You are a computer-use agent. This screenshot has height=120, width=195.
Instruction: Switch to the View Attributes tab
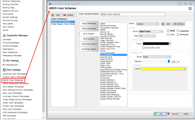point(89,24)
